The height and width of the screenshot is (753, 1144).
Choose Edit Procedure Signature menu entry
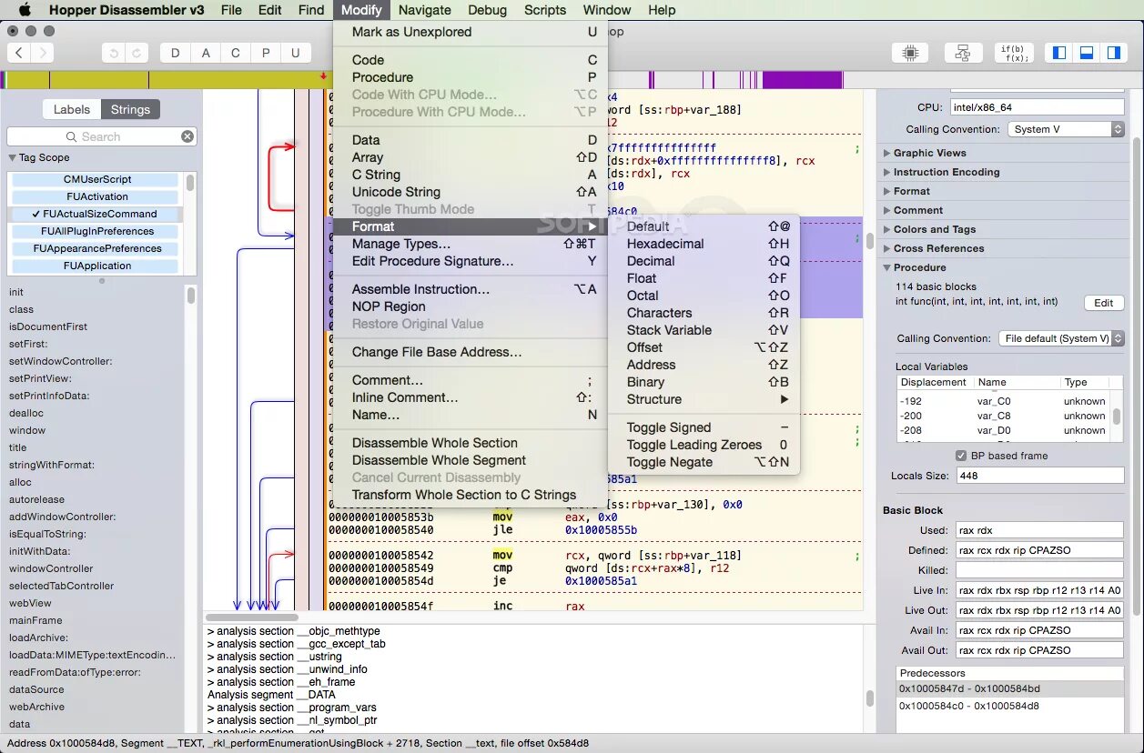pos(471,261)
